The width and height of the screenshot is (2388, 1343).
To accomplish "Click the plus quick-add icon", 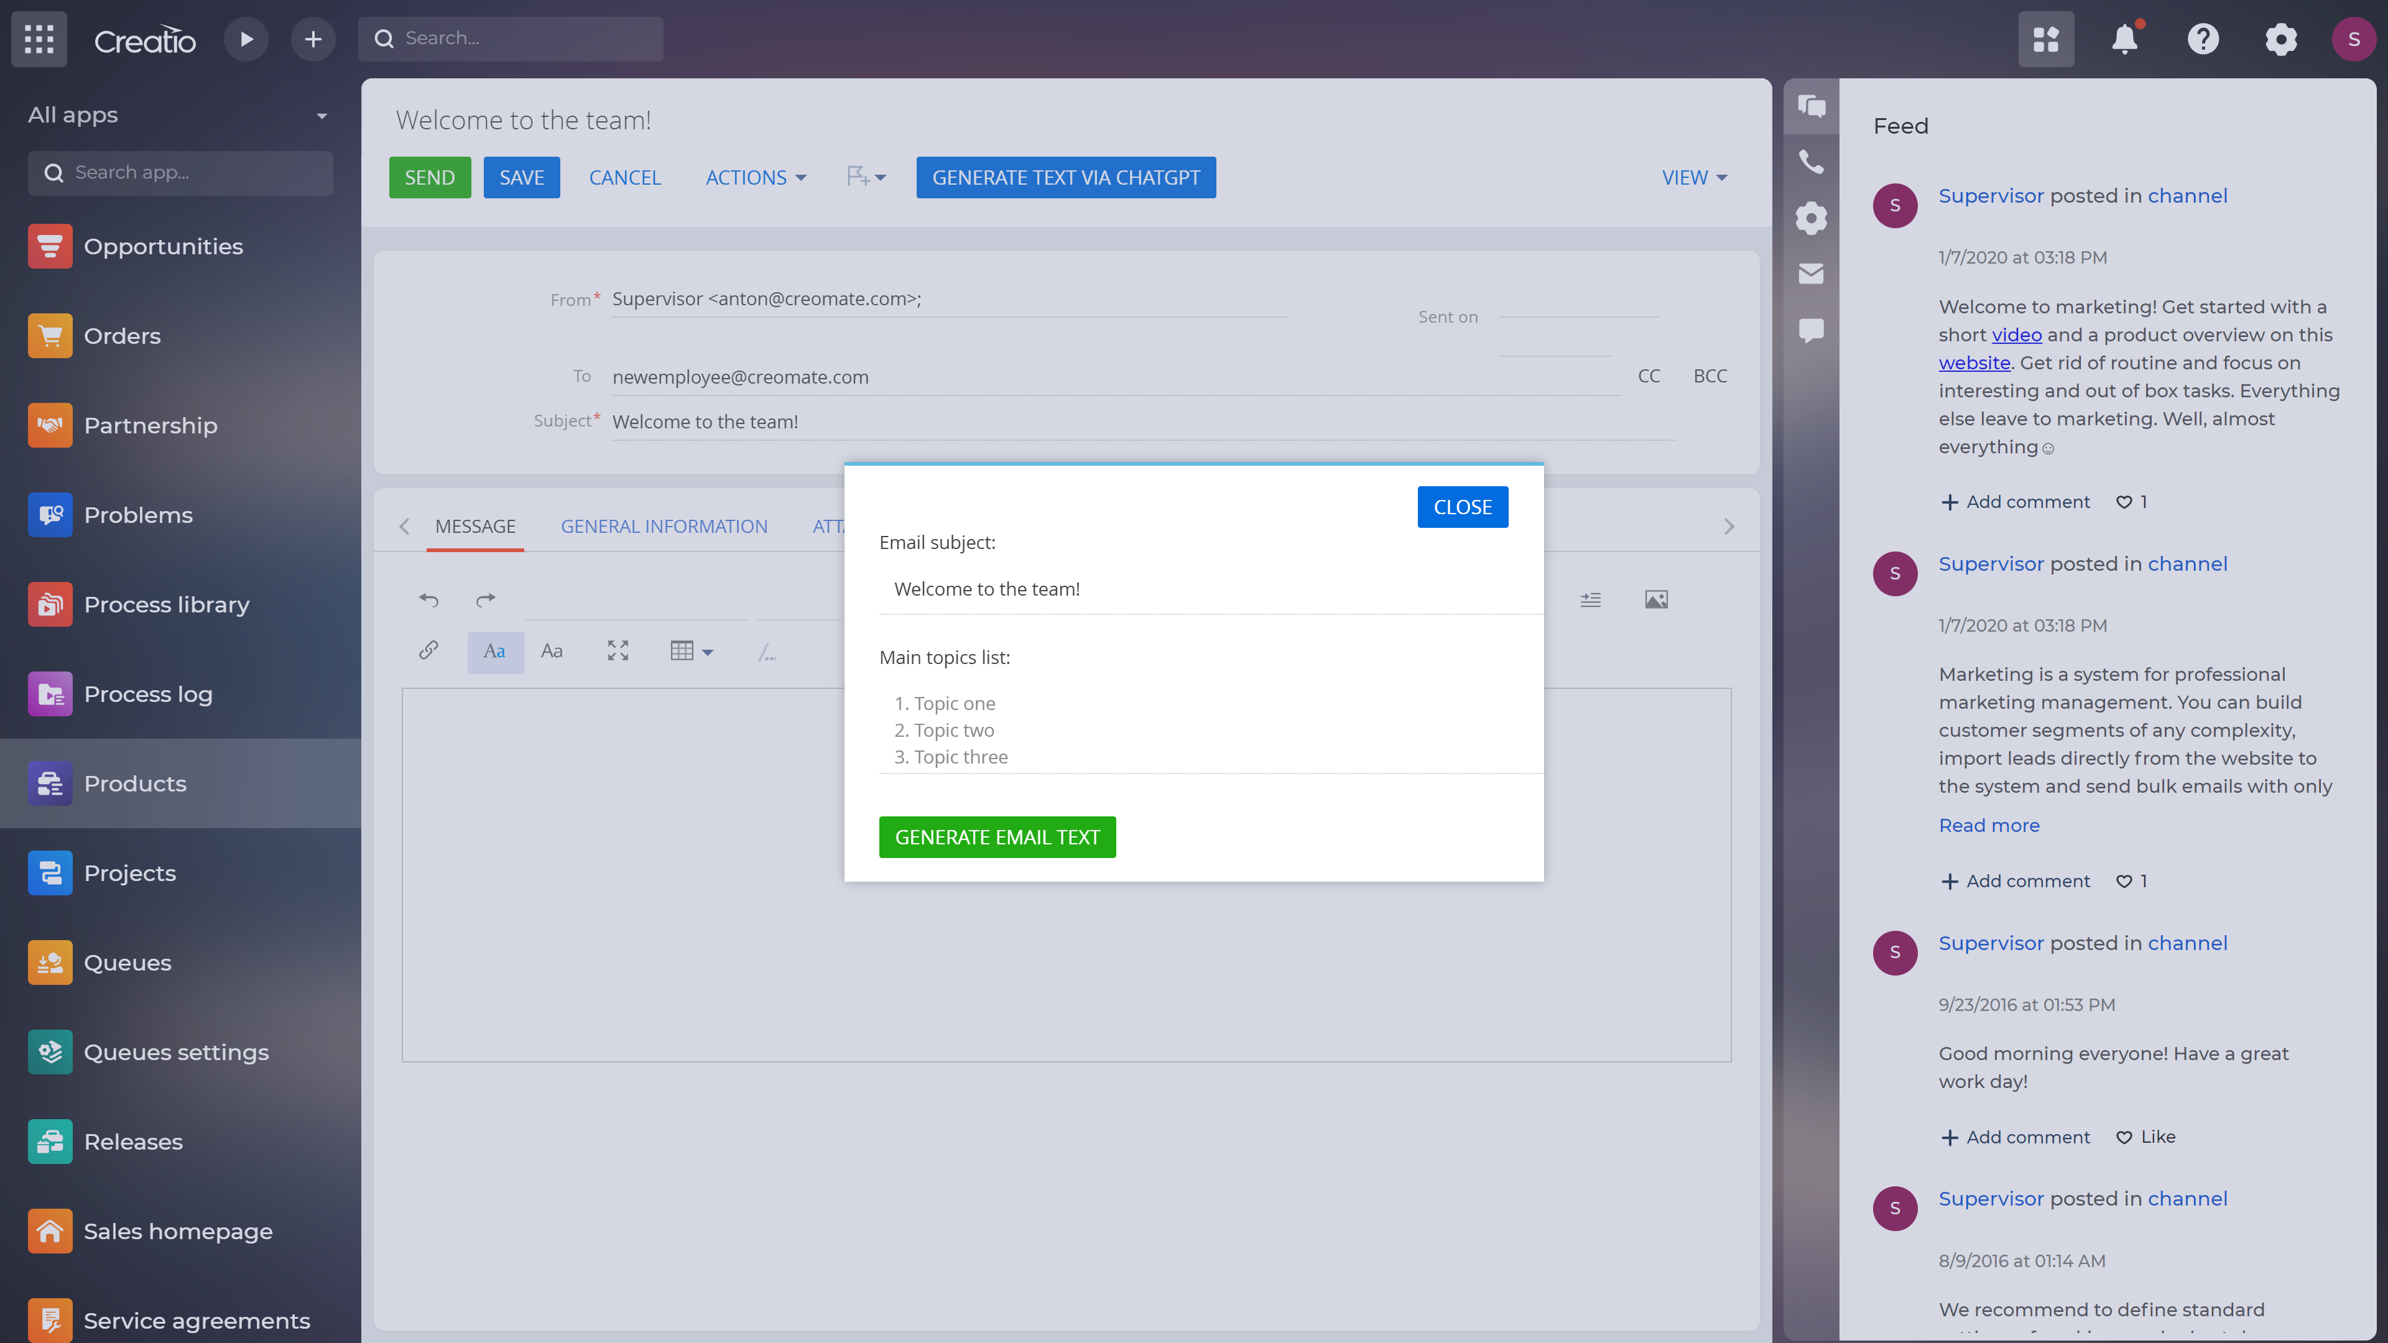I will click(313, 39).
